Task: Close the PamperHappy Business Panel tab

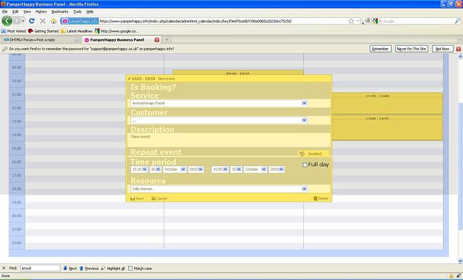Action: pyautogui.click(x=157, y=40)
